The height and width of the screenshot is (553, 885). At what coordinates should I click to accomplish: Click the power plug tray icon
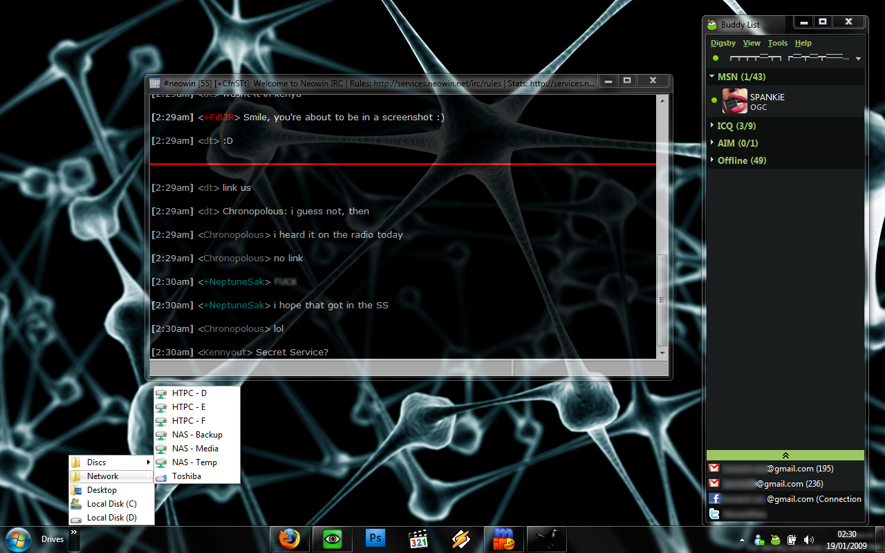point(792,539)
